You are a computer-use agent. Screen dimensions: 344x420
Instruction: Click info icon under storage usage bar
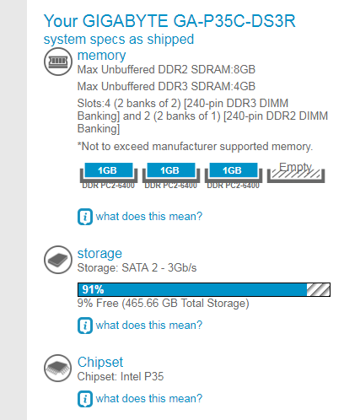pos(85,326)
